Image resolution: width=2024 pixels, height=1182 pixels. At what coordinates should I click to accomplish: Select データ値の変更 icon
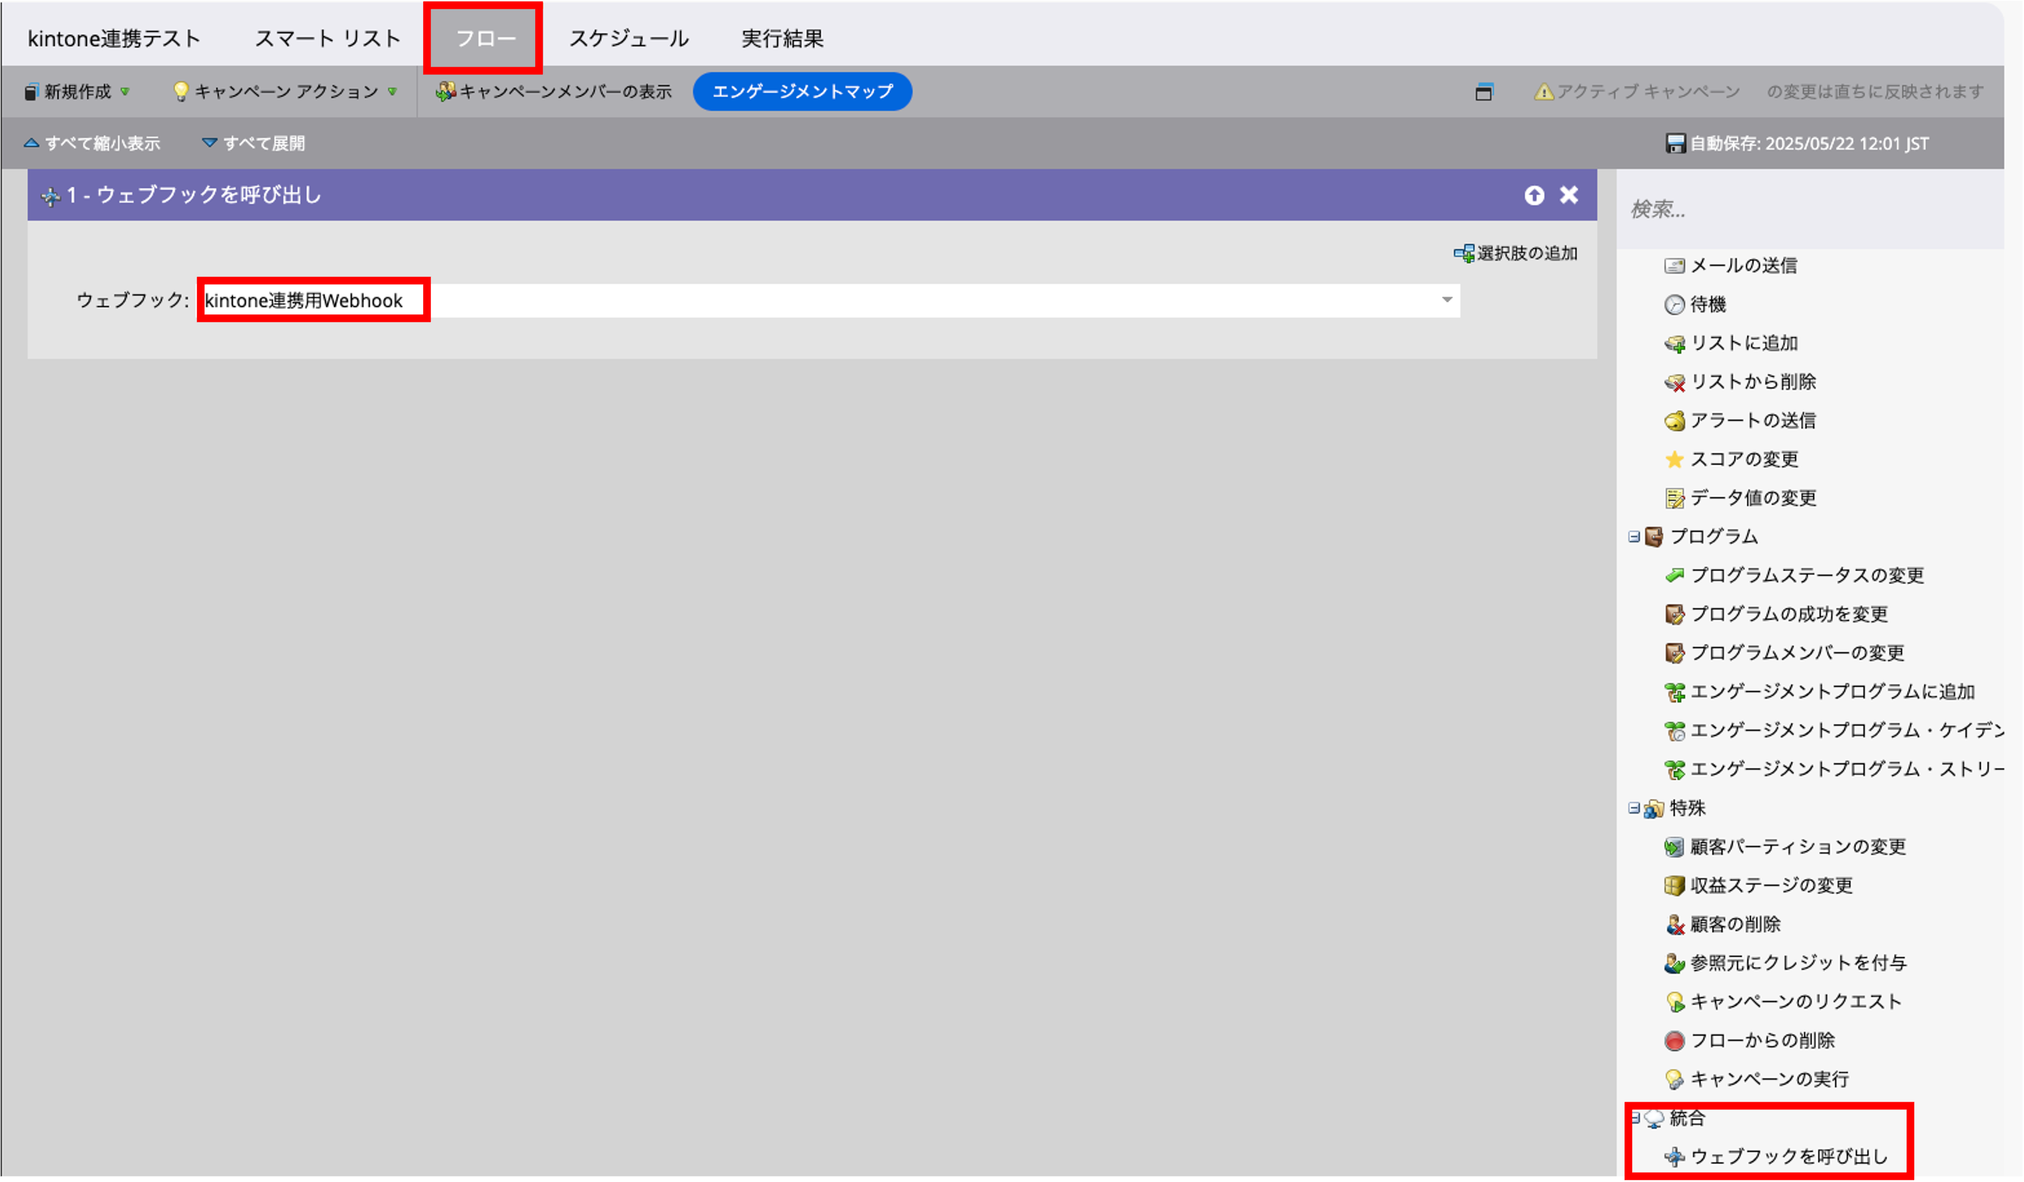(1674, 499)
